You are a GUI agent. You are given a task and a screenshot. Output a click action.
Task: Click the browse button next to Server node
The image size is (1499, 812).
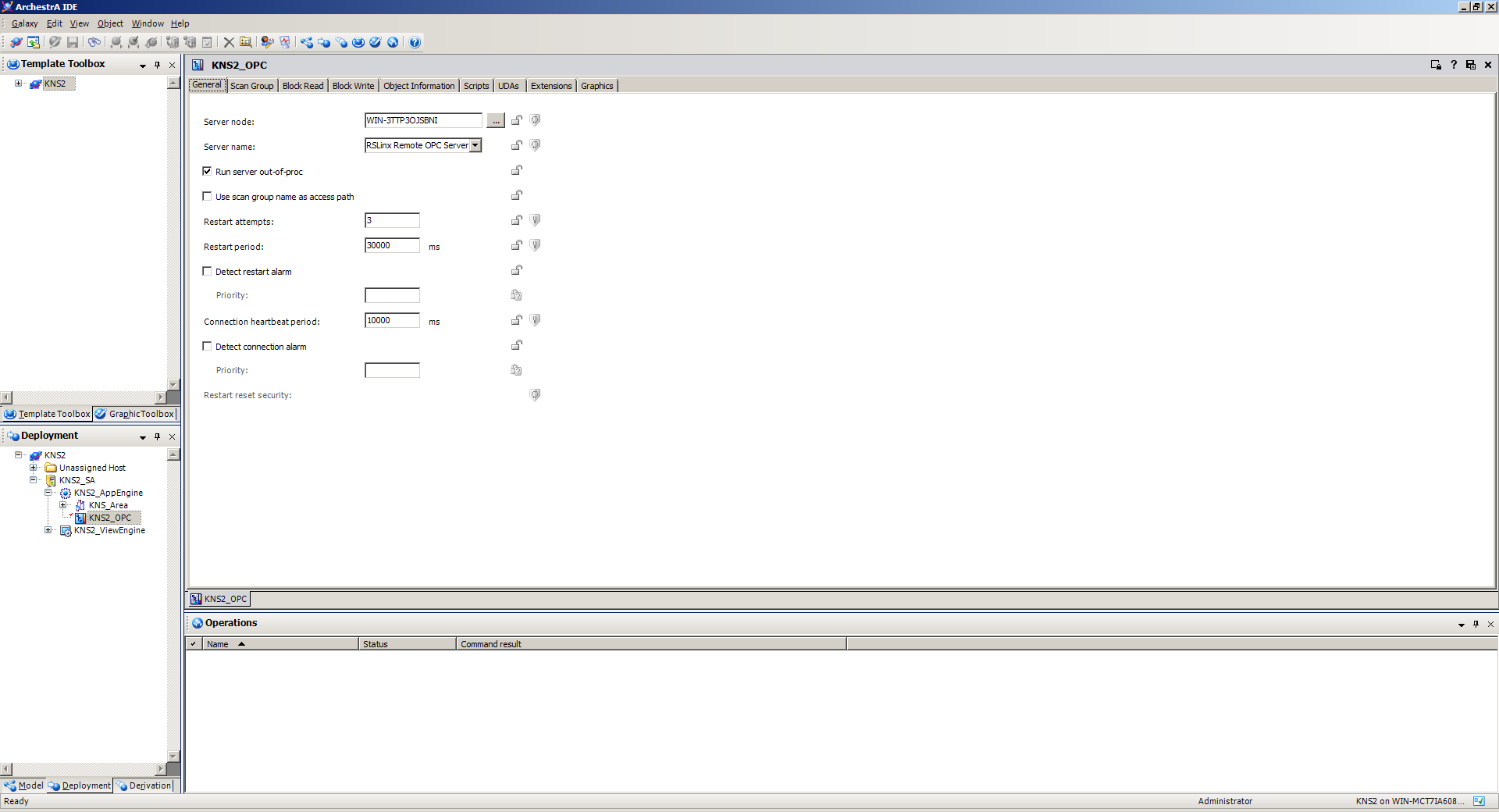[x=496, y=121]
